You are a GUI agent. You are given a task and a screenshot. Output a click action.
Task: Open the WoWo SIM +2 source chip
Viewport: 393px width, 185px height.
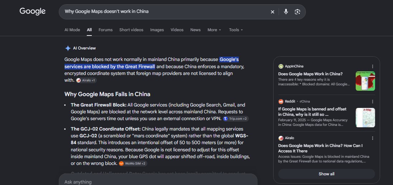click(133, 163)
